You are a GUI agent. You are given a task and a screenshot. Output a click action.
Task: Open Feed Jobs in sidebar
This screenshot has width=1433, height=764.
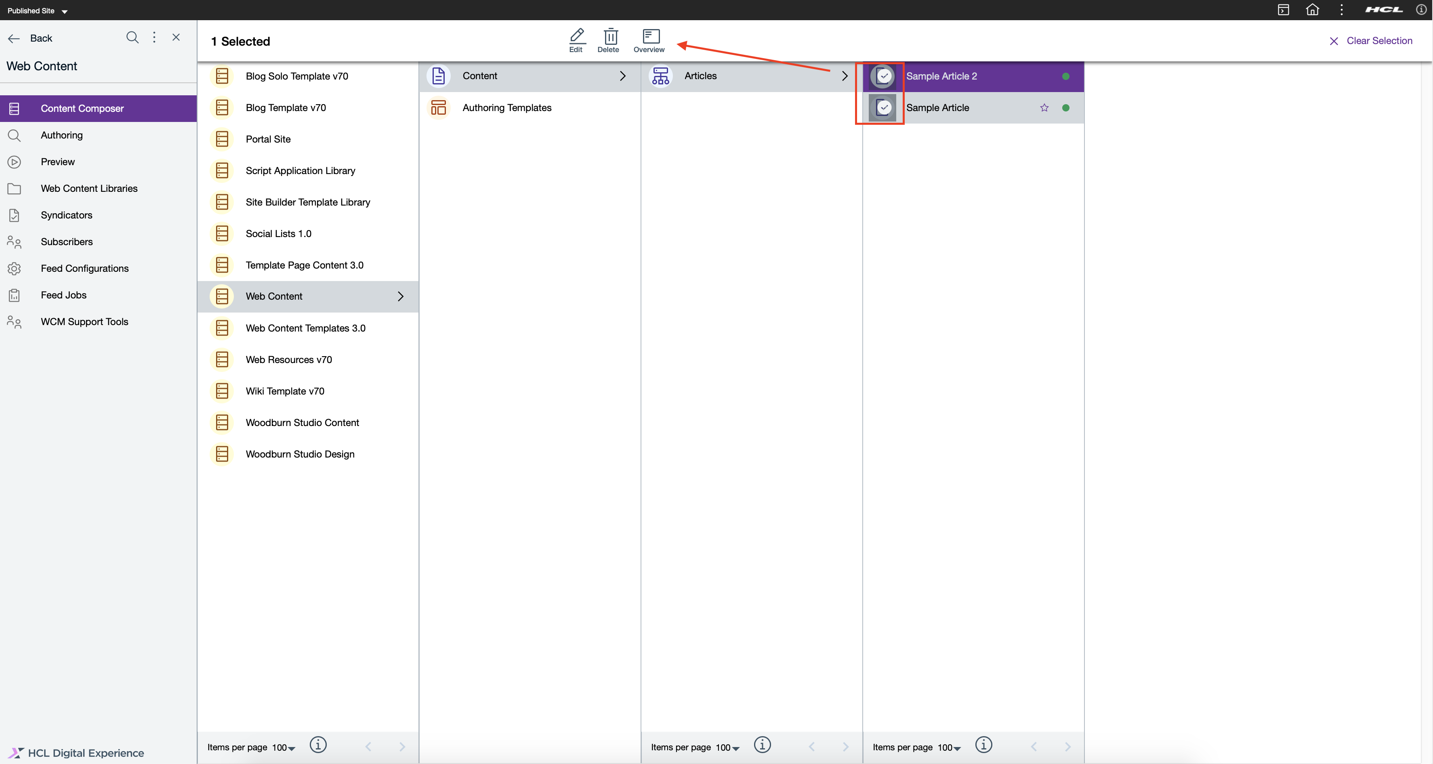point(99,295)
